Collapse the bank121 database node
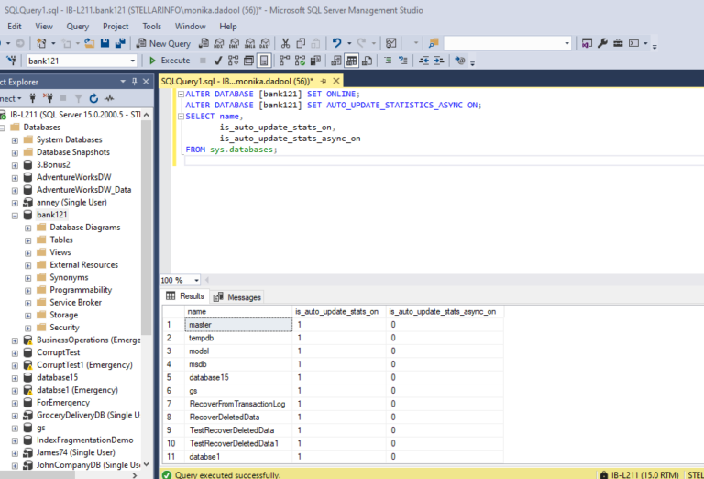This screenshot has height=479, width=704. coord(15,216)
